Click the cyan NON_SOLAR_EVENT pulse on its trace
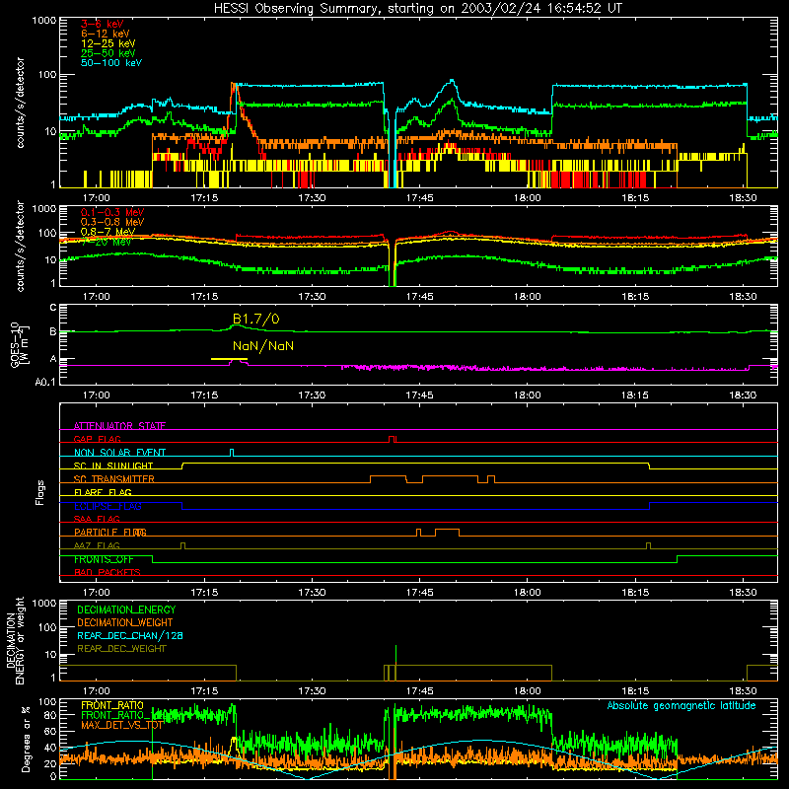The image size is (789, 789). click(x=232, y=453)
